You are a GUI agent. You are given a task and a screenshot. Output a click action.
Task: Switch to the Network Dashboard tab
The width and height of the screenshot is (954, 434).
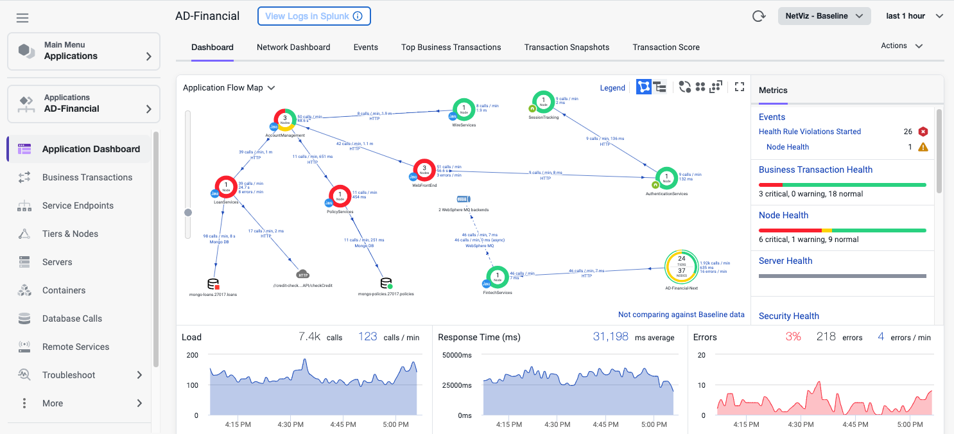pyautogui.click(x=293, y=47)
